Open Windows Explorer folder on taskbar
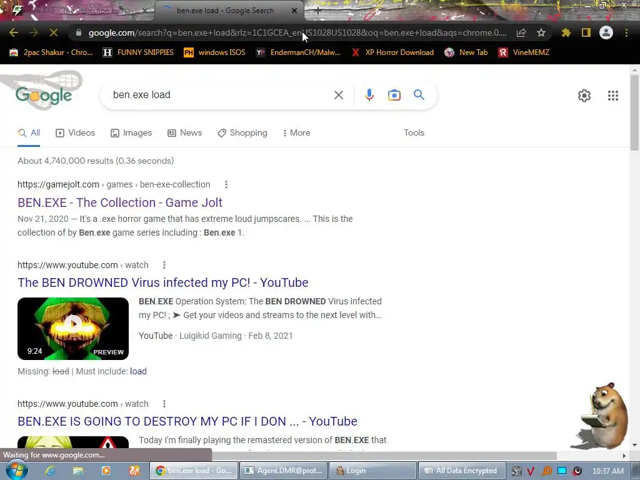 click(x=78, y=471)
